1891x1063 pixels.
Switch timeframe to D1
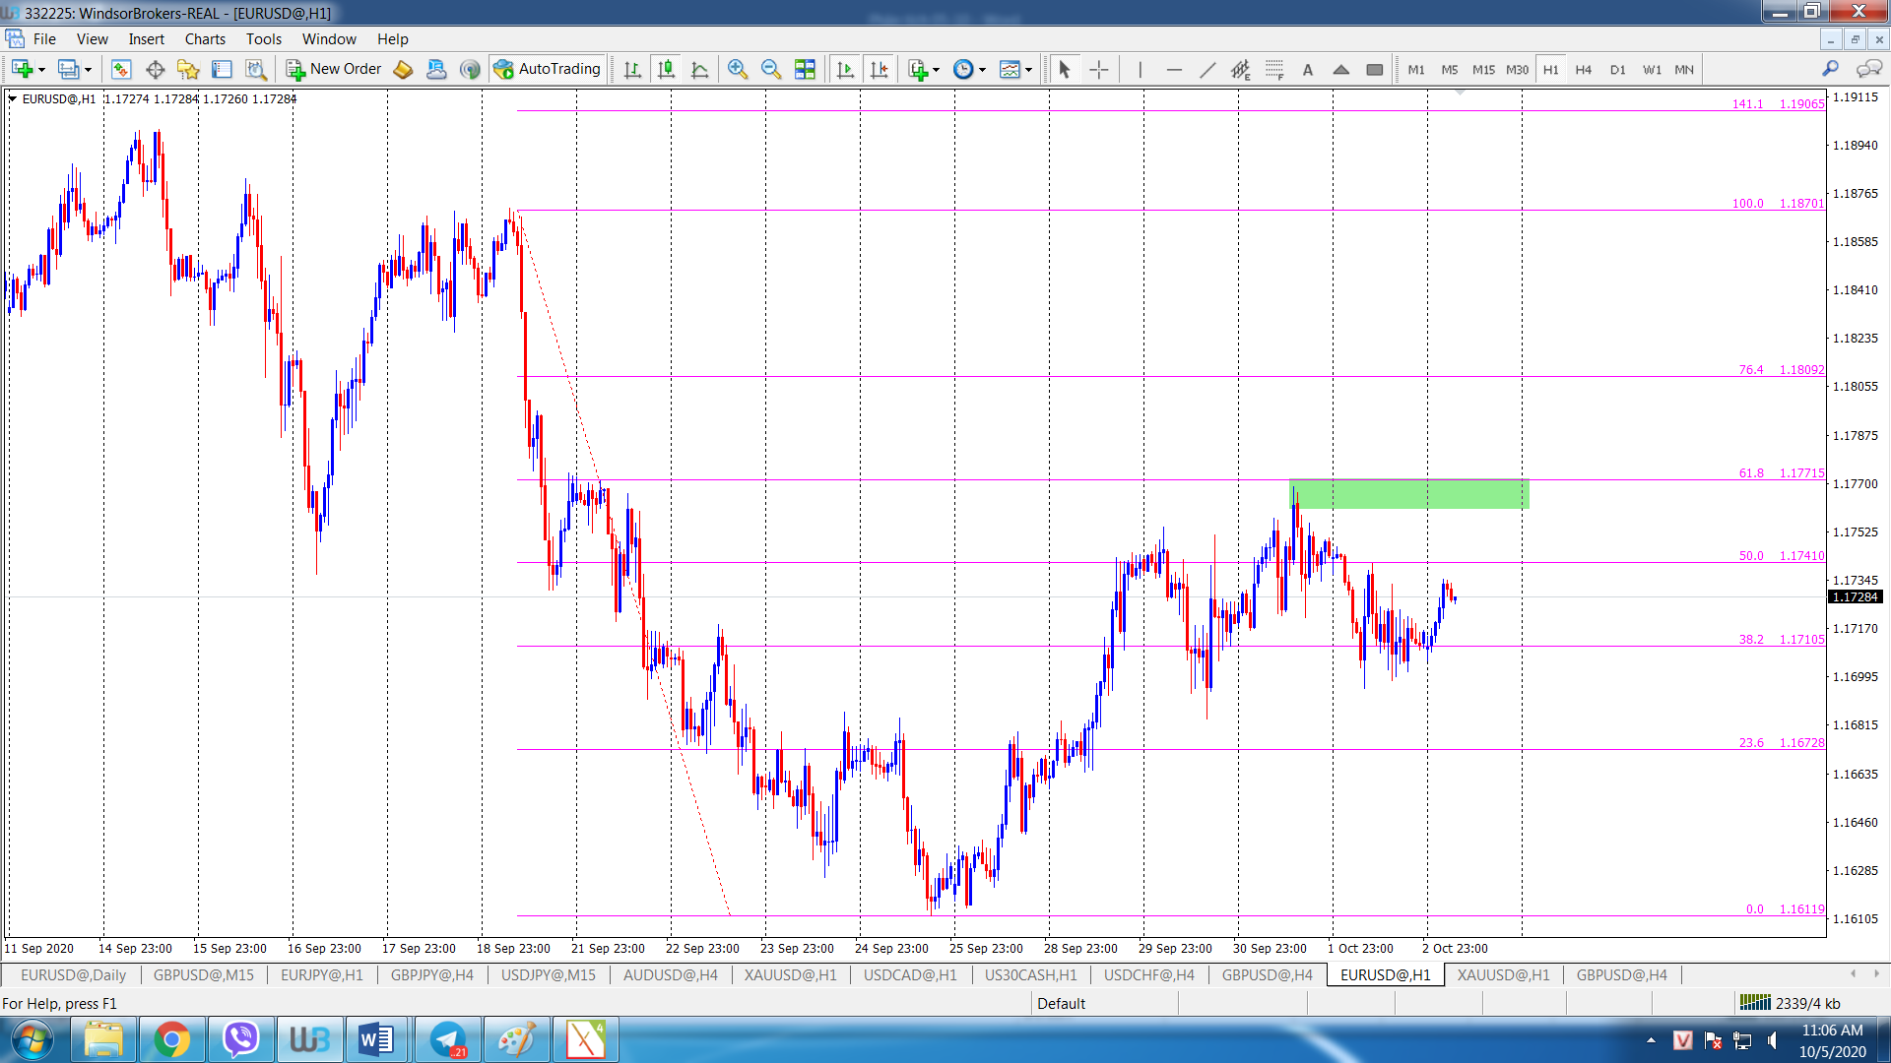tap(1617, 69)
